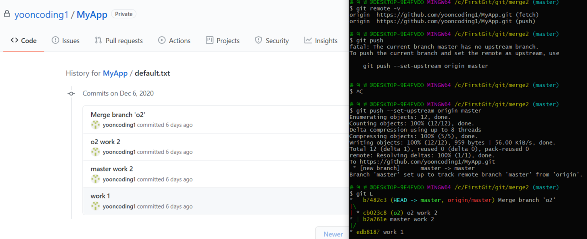Click the Projects board icon

[209, 40]
